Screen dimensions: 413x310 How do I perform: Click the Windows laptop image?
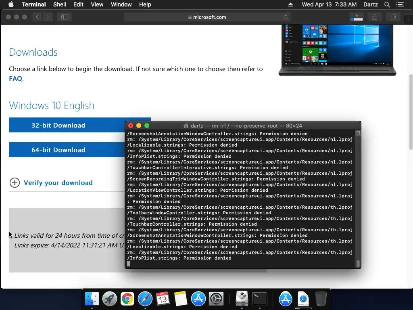[337, 50]
